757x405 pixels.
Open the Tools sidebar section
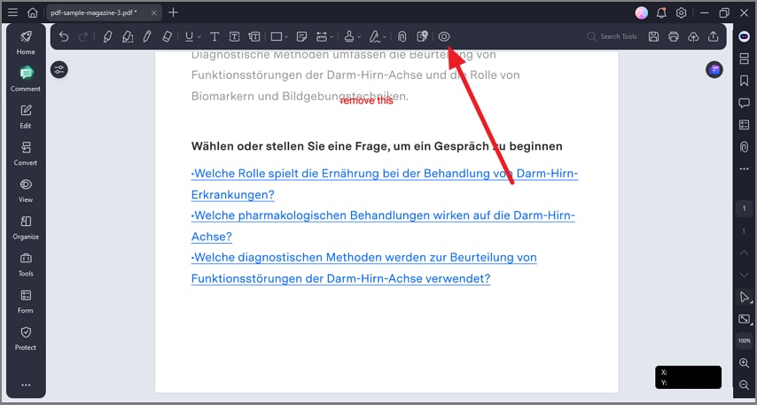coord(26,264)
